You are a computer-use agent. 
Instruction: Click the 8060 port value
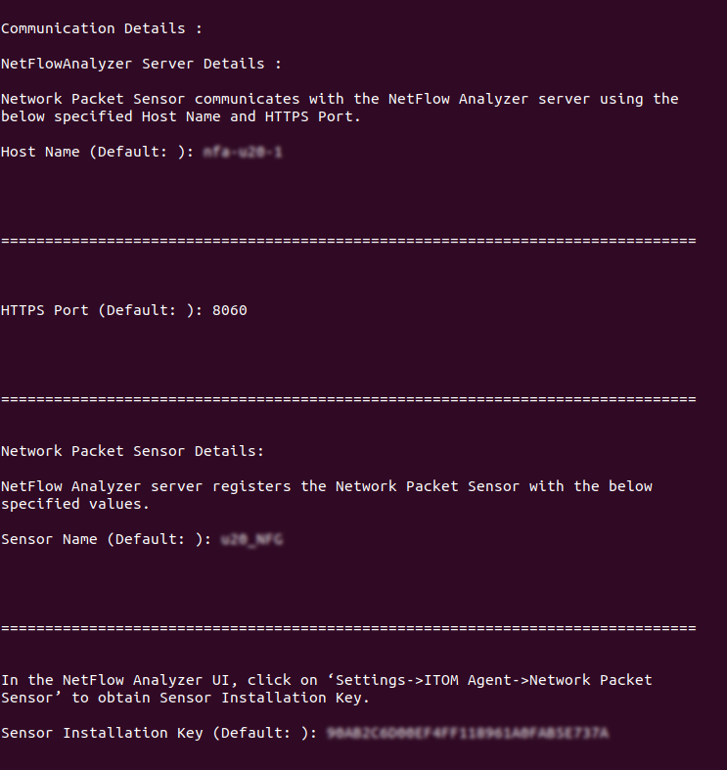coord(230,310)
